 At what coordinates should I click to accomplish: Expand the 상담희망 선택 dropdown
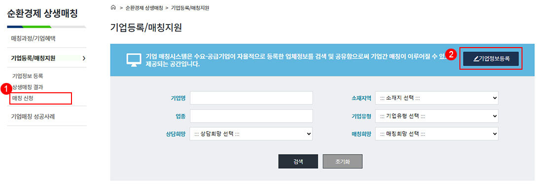pos(251,134)
